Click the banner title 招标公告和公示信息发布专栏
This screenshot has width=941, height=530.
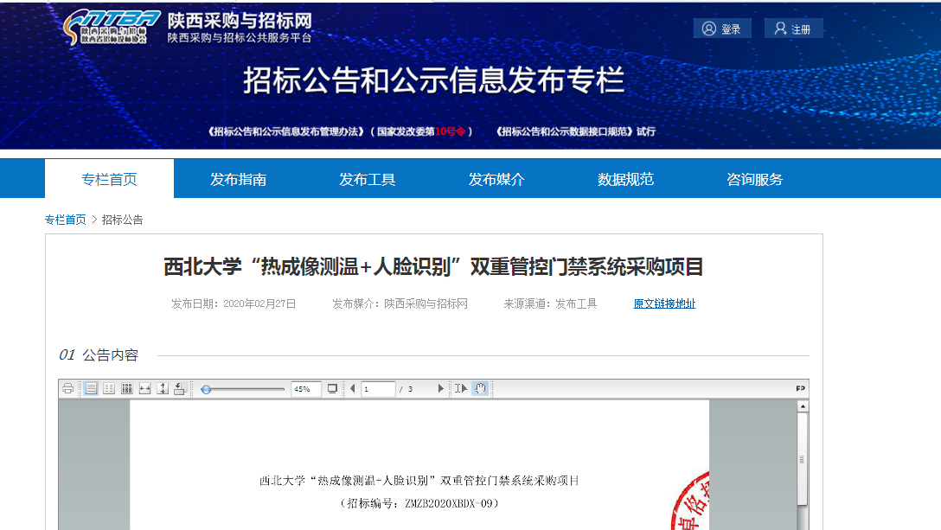(434, 80)
